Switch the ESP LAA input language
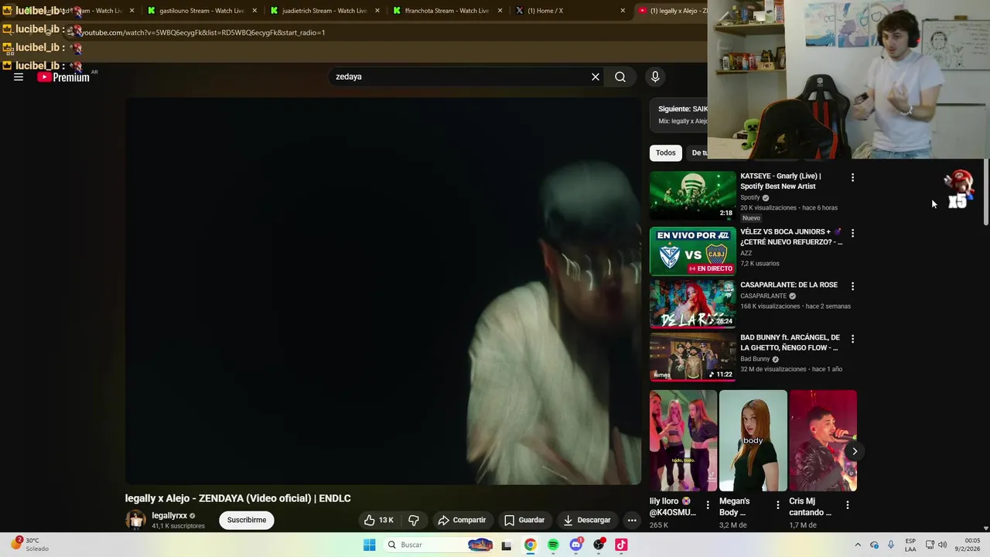 point(910,545)
